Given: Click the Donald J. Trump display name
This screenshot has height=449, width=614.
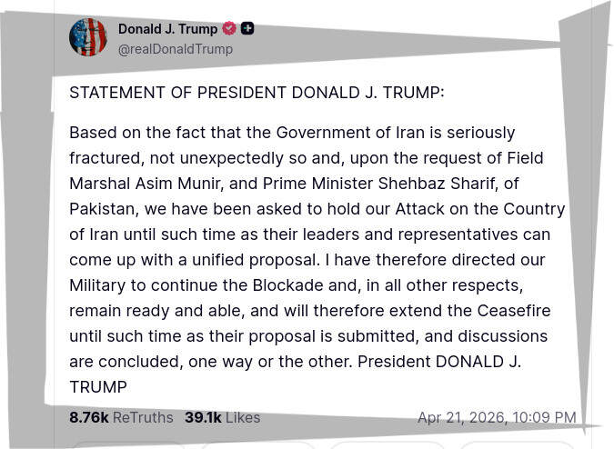Looking at the screenshot, I should coord(167,29).
